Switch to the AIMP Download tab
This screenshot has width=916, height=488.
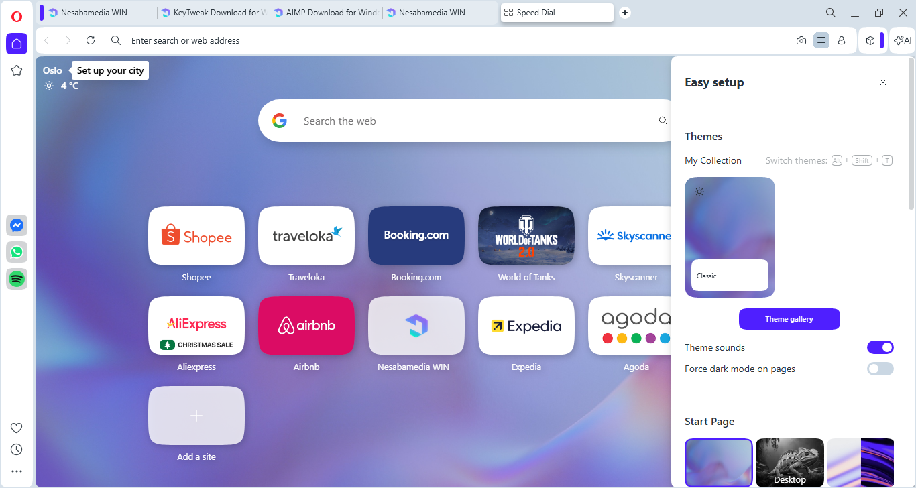(326, 13)
